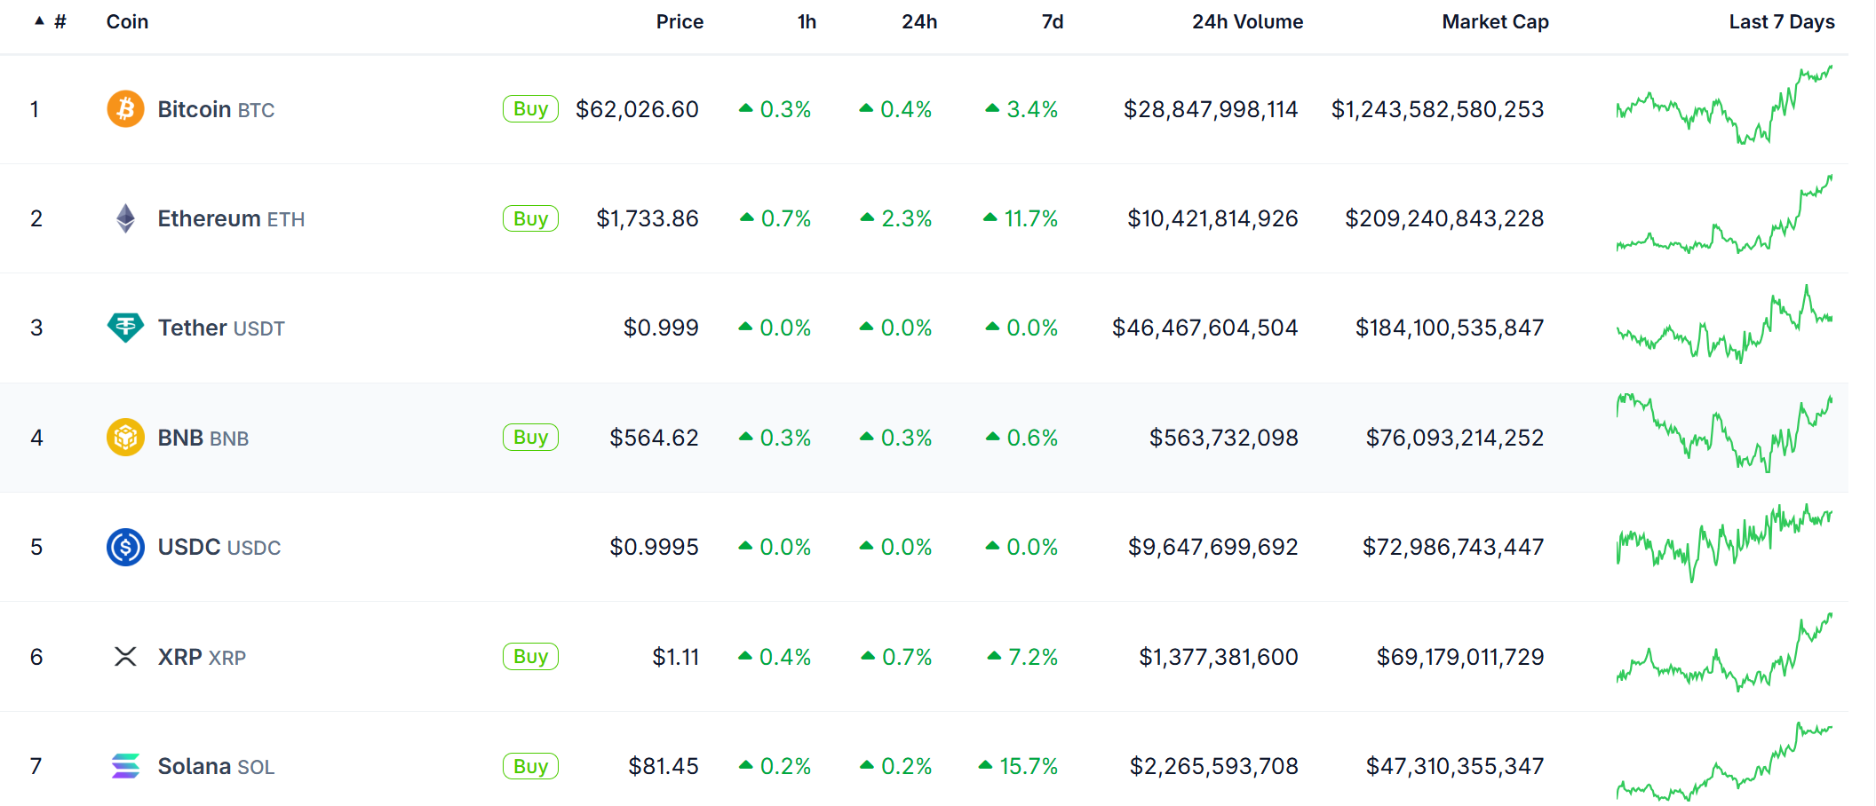Open Tether 7-day sparkline chart

point(1724,324)
